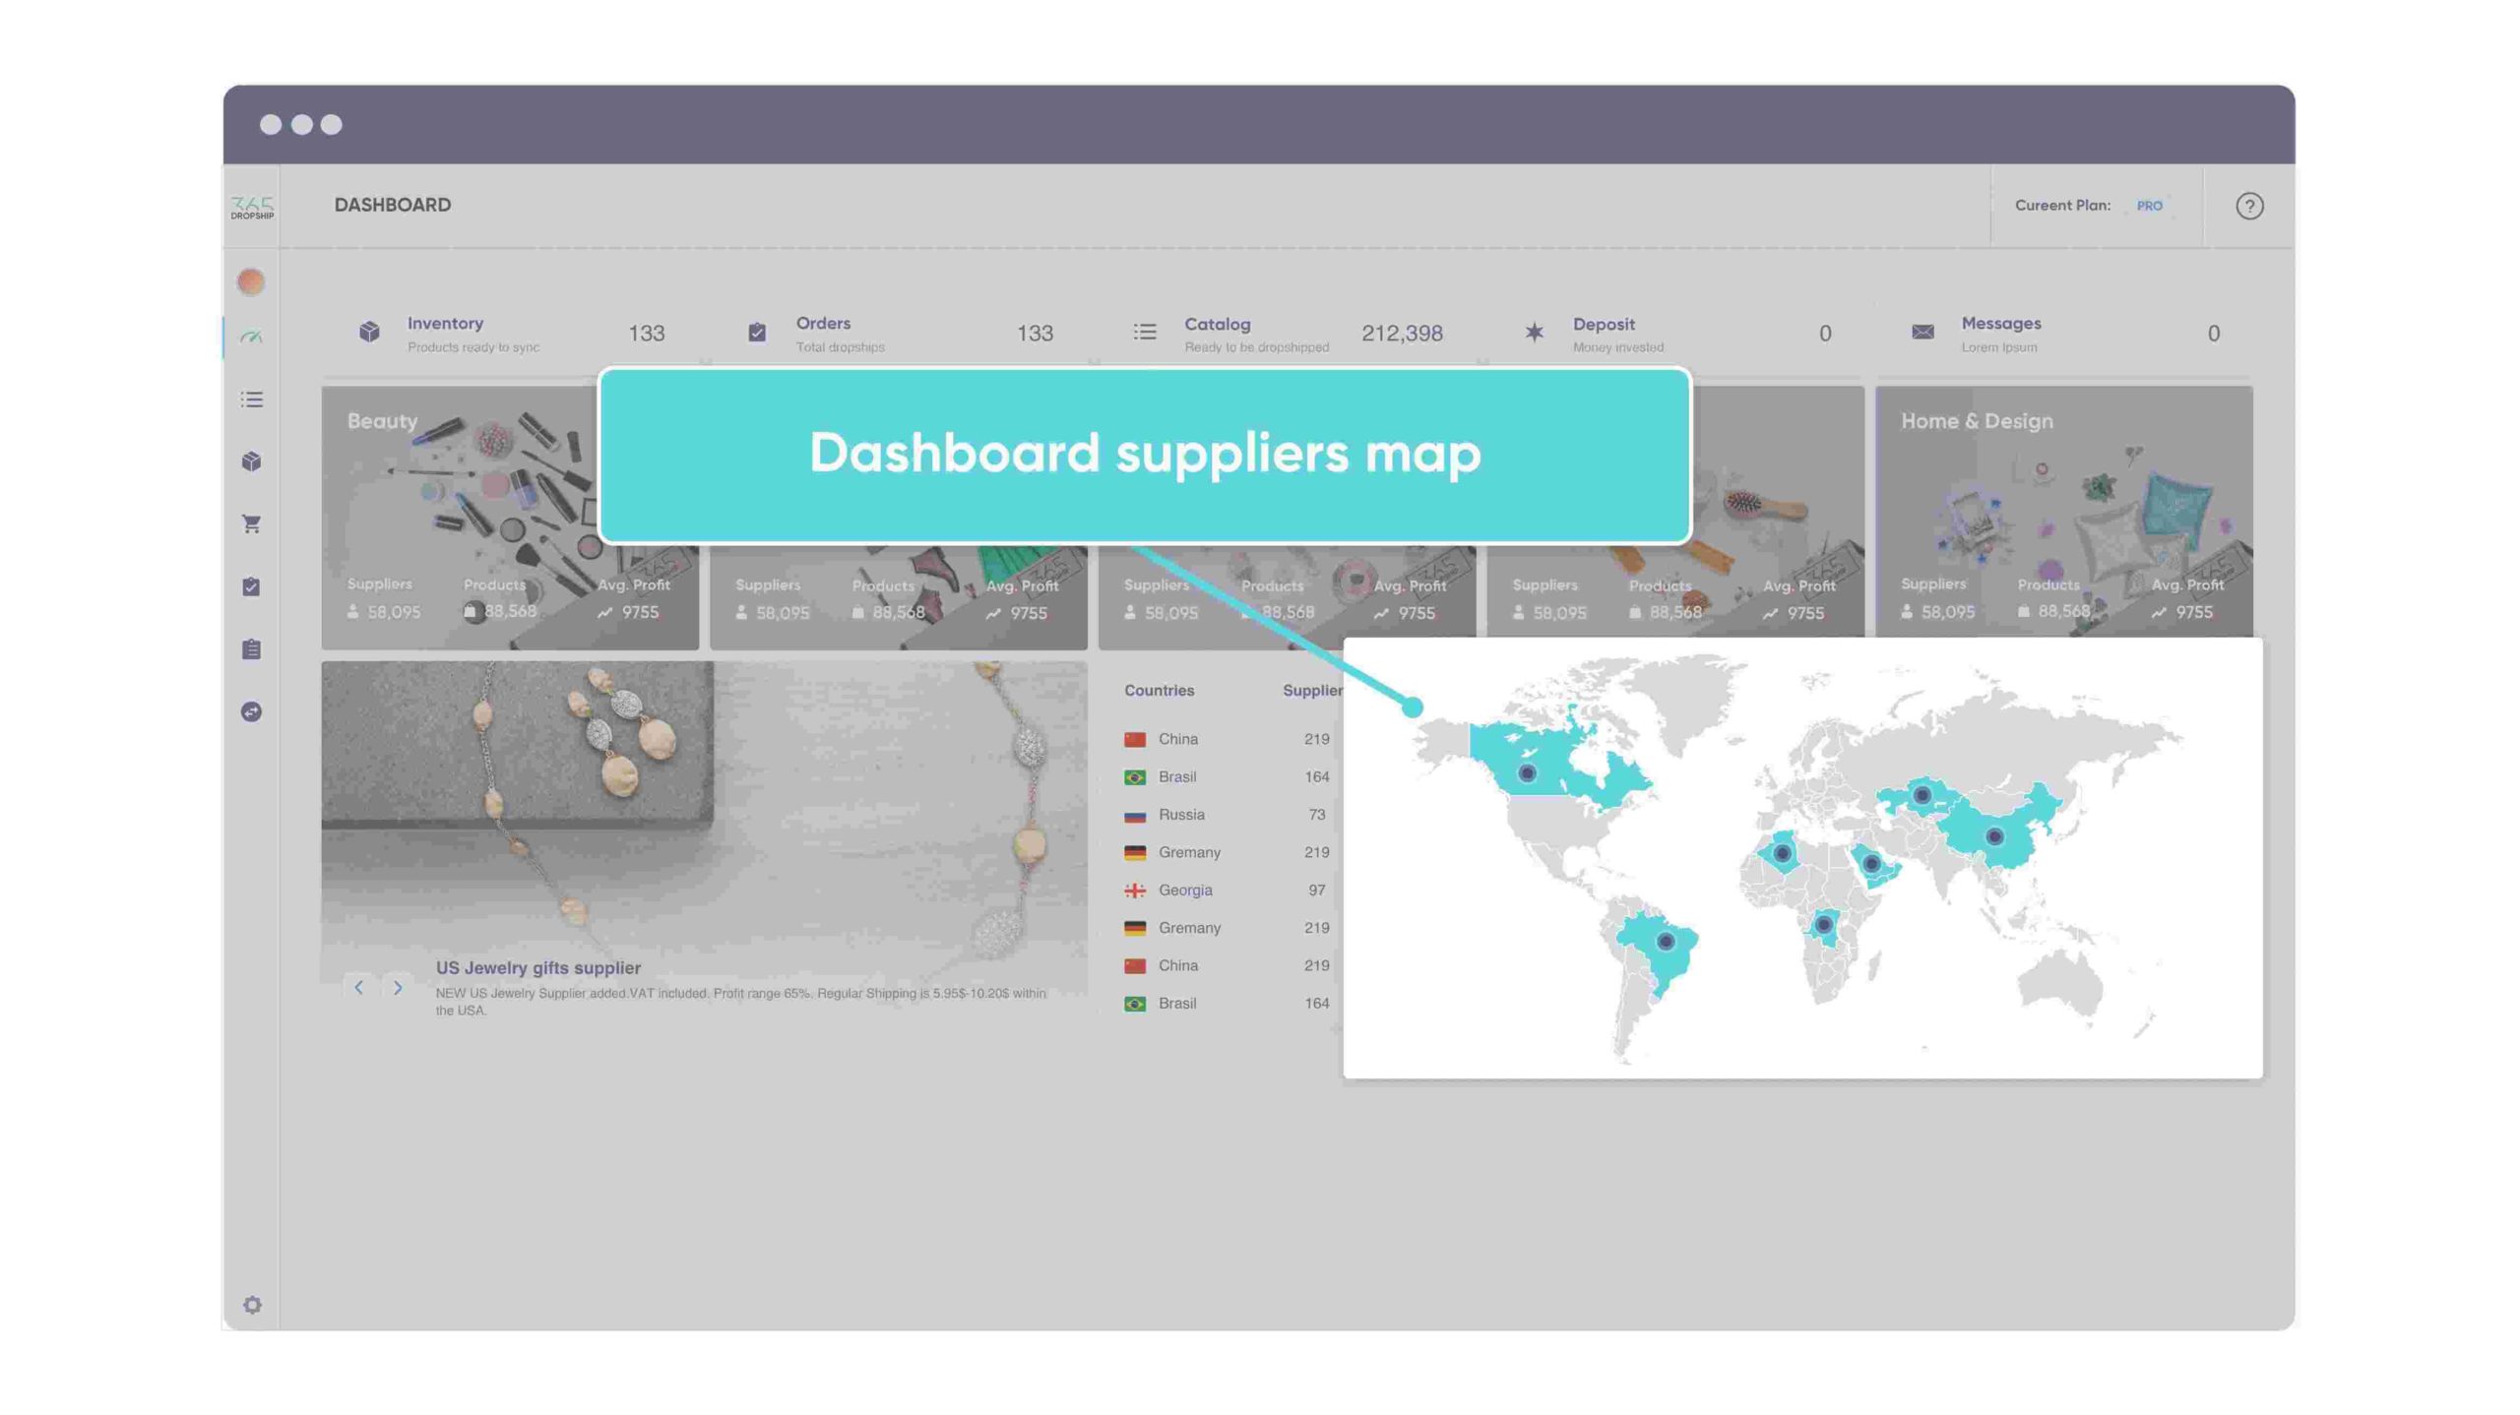Select the Georgia row

point(1228,891)
